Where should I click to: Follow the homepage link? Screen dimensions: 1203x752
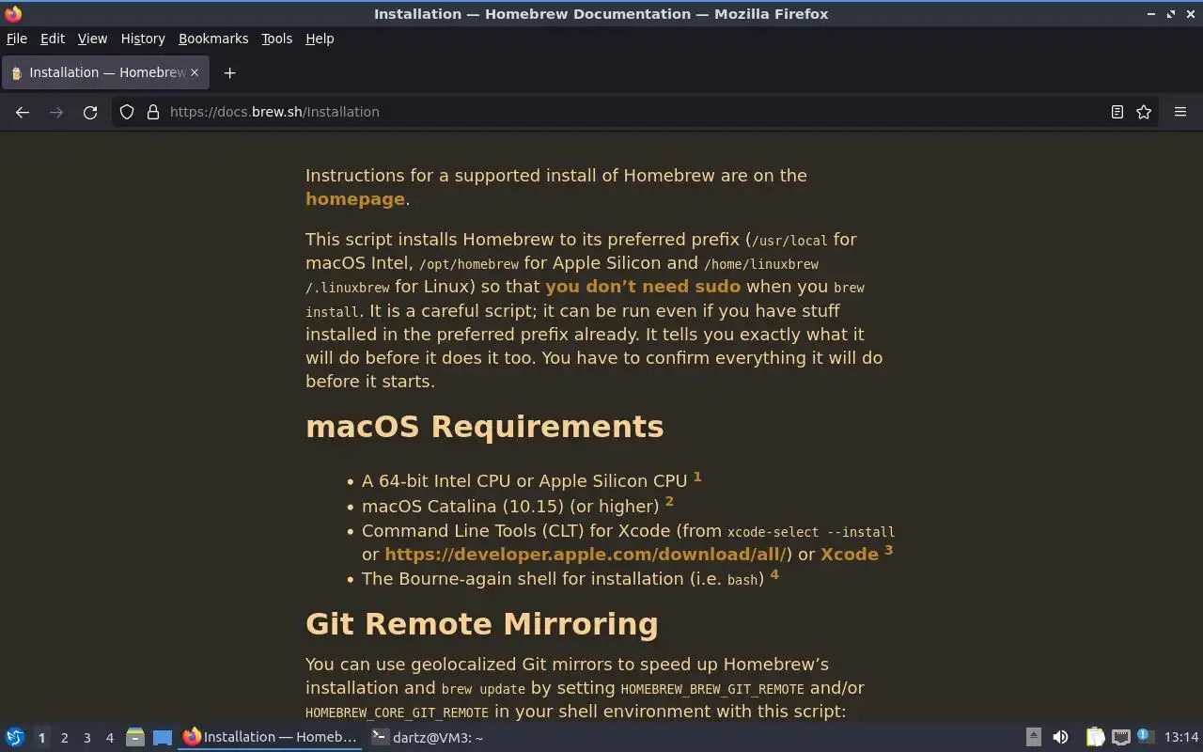point(355,199)
